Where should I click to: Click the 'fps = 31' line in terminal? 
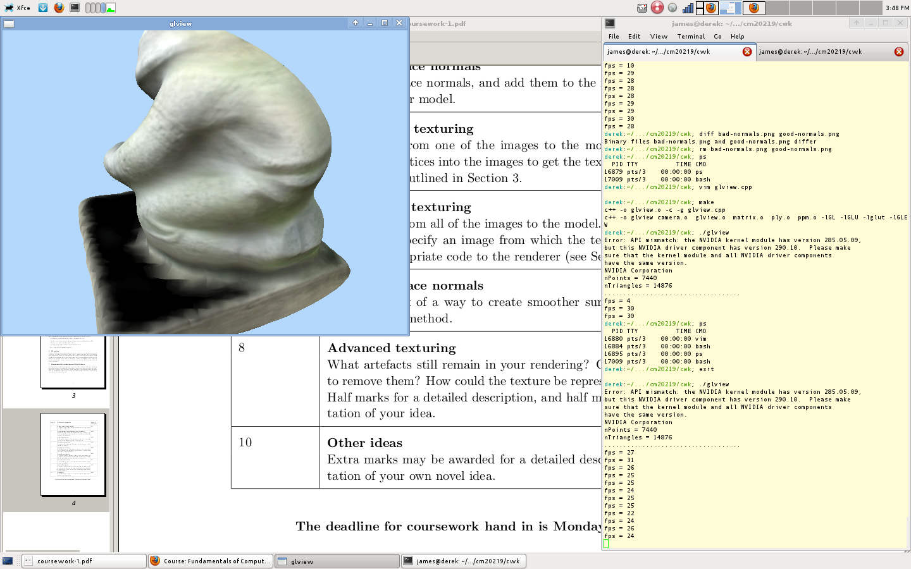tap(619, 460)
